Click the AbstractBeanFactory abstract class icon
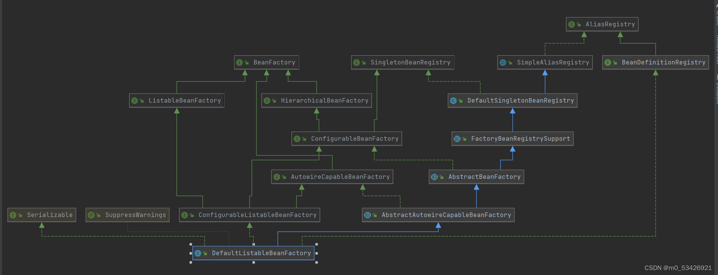The image size is (718, 275). point(434,177)
